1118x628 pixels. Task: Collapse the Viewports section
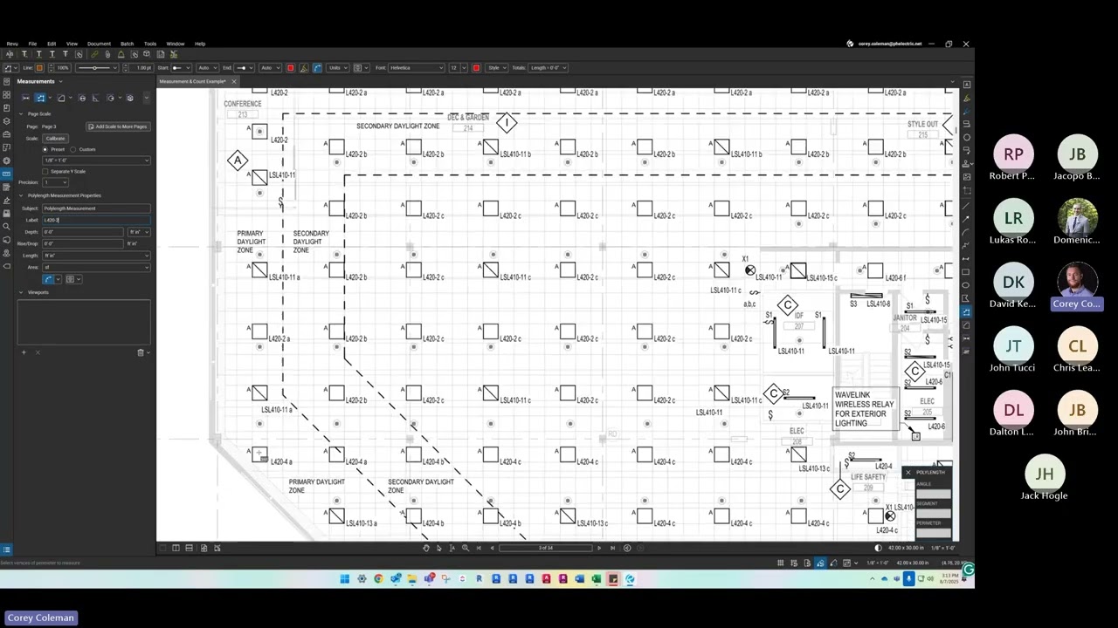(x=21, y=292)
